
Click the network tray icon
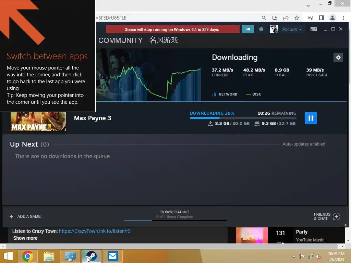coord(310,256)
